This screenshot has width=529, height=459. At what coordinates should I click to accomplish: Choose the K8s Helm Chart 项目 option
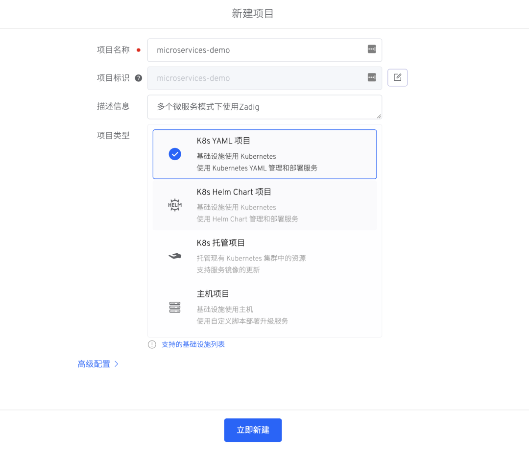click(x=264, y=205)
